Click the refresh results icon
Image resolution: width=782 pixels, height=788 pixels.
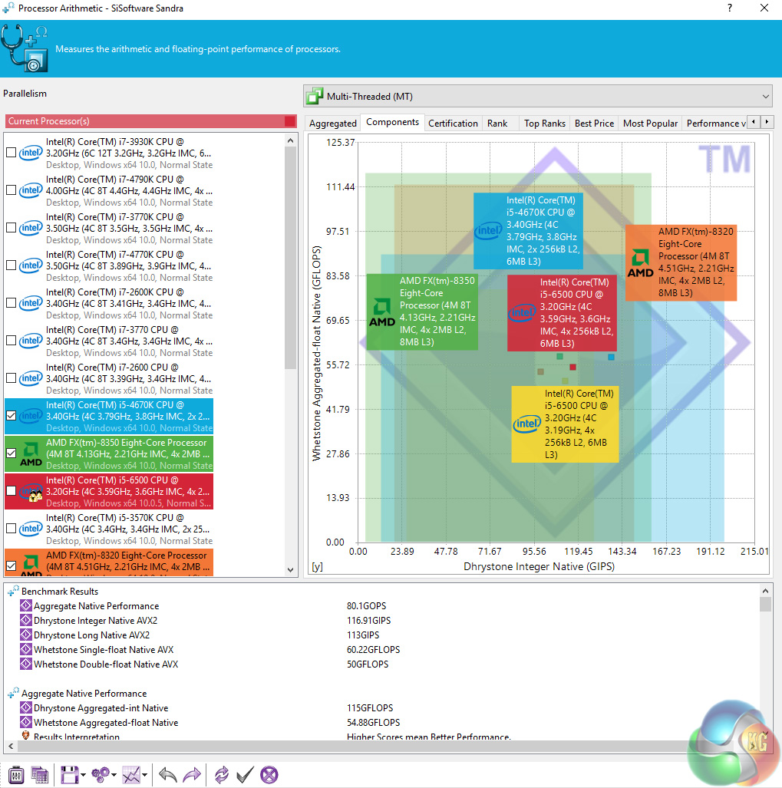point(221,774)
